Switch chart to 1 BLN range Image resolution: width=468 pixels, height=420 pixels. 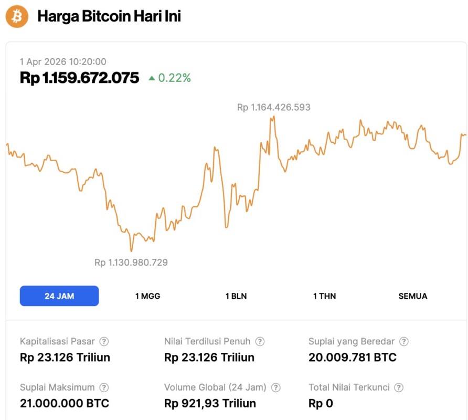point(236,296)
